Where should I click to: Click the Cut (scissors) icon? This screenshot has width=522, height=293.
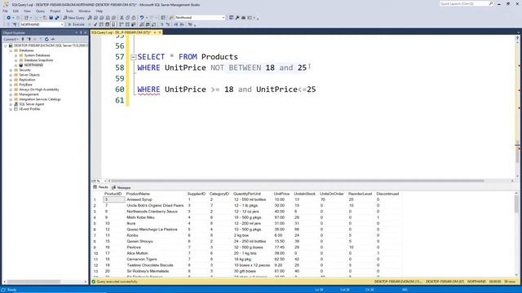click(x=122, y=18)
